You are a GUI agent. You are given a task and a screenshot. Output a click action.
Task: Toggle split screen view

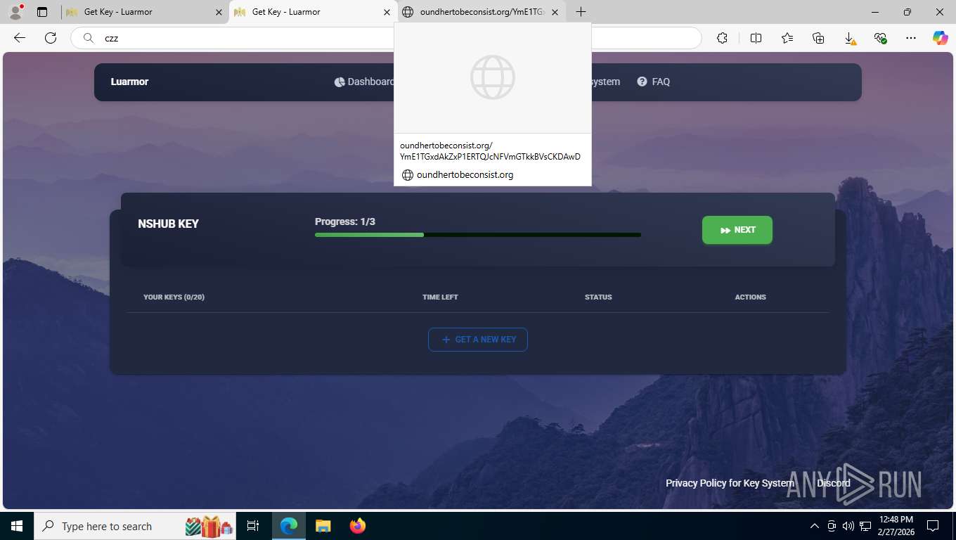click(x=756, y=38)
